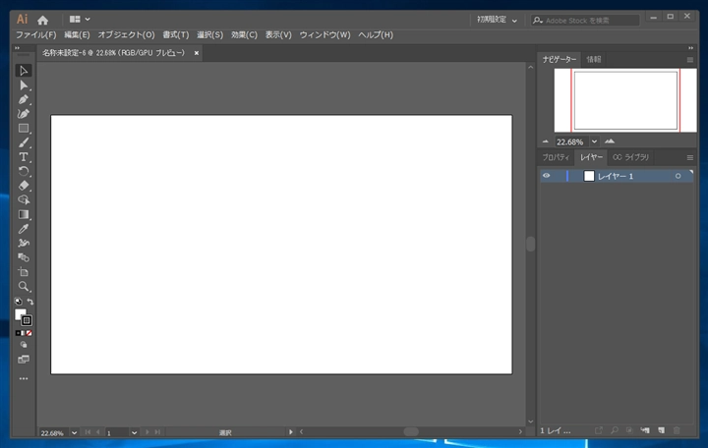The image size is (708, 448).
Task: Change the screen mode
Action: pyautogui.click(x=24, y=360)
